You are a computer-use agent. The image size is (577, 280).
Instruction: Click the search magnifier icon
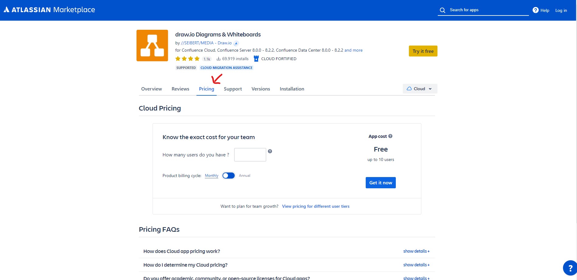pos(443,10)
